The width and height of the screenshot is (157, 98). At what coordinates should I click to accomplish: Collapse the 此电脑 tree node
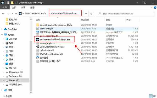click(x=2, y=35)
